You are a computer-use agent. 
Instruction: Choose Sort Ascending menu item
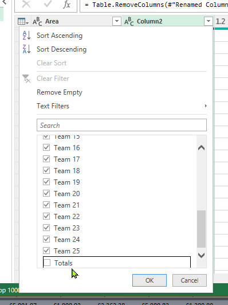pos(60,36)
